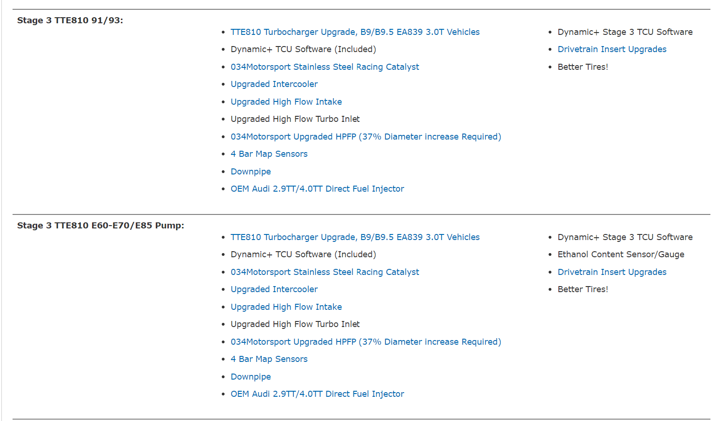Click 'Dynamic+ TCU Software (Included)' in 91/93 section
This screenshot has width=716, height=421.
(303, 49)
